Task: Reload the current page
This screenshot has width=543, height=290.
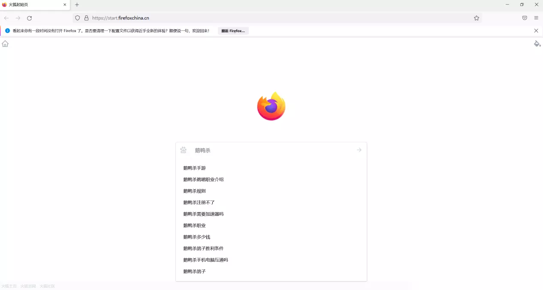Action: click(x=30, y=18)
